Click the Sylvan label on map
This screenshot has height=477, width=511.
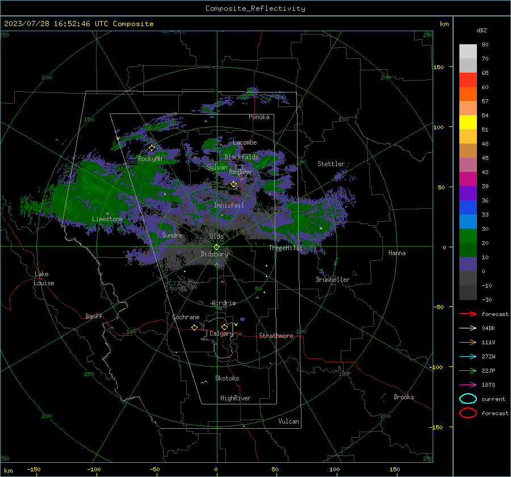click(x=217, y=167)
